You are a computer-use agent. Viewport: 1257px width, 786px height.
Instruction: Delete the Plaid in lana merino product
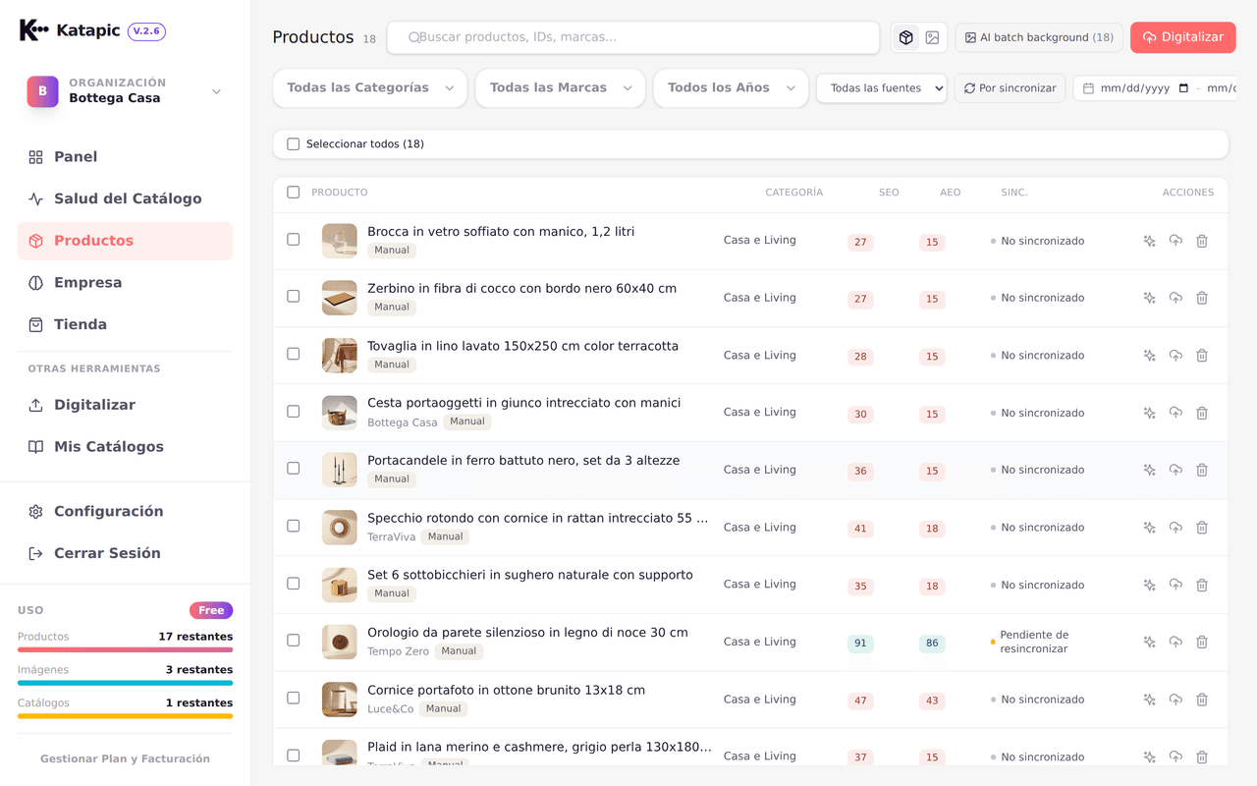(1202, 757)
